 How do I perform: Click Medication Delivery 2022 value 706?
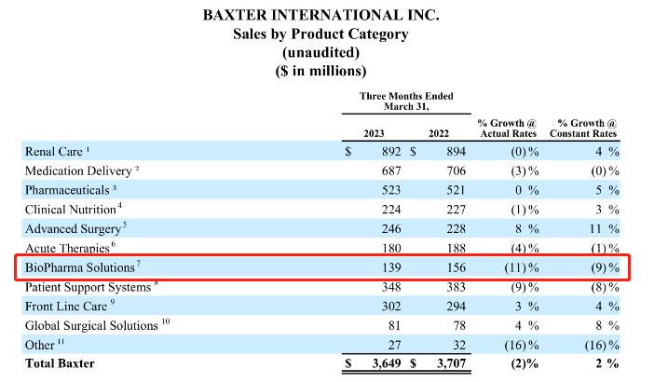coord(456,171)
